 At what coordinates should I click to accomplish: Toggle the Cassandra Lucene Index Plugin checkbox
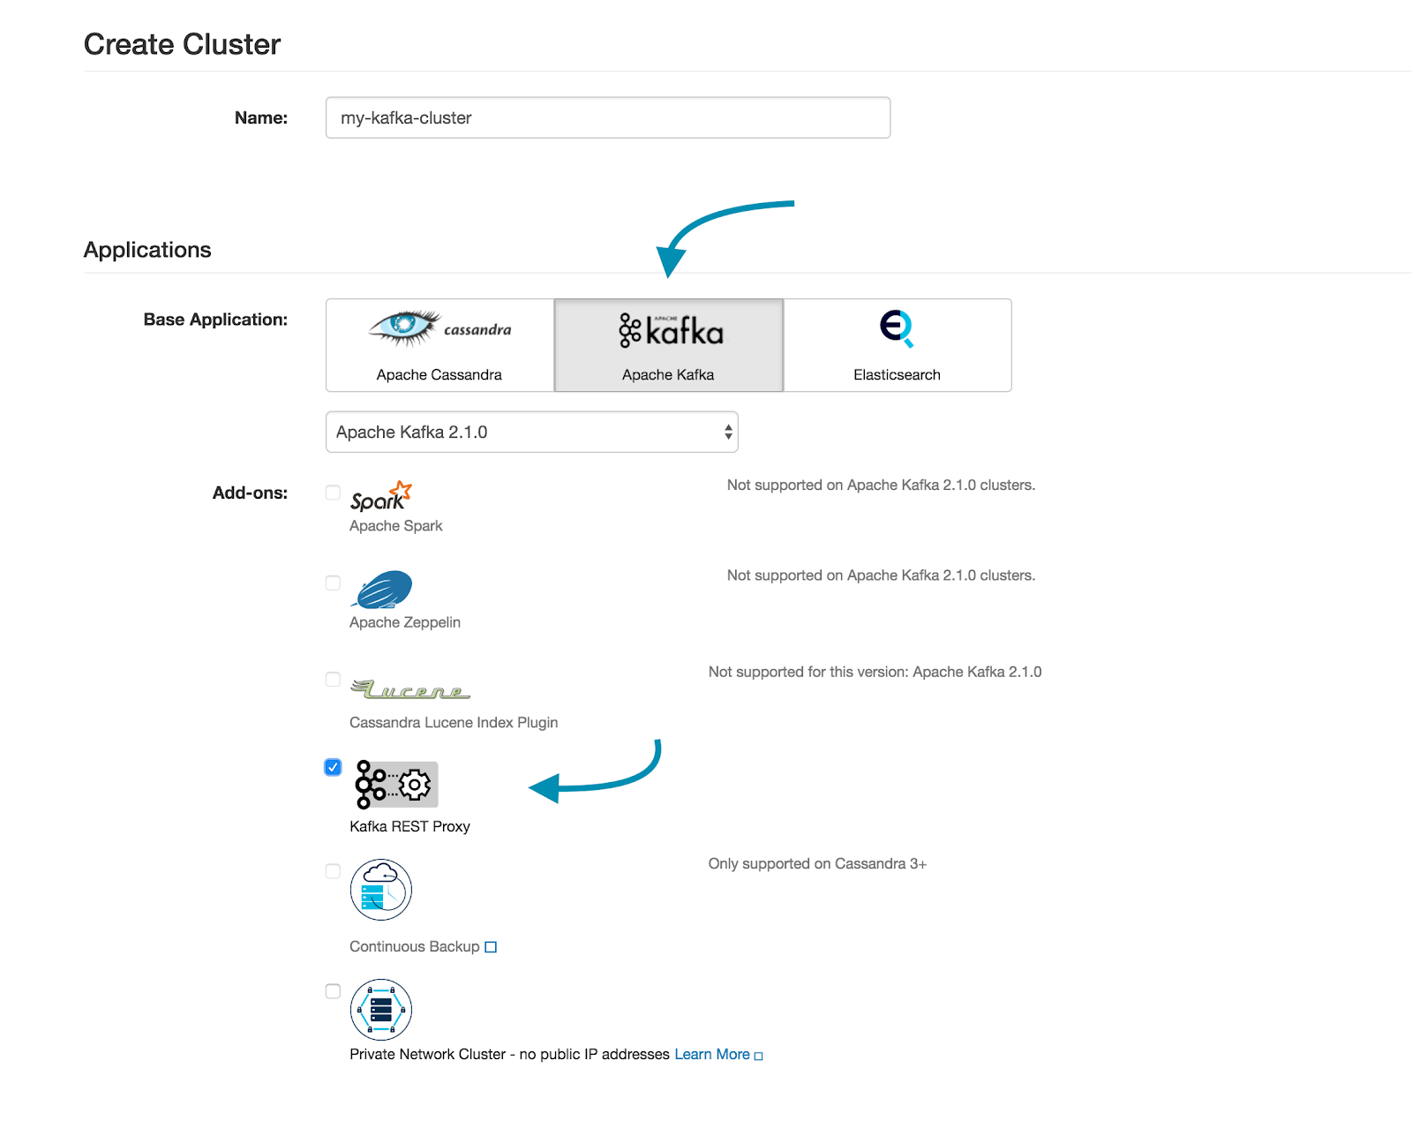(x=333, y=679)
